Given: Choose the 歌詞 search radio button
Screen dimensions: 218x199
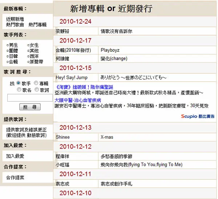Looking at the screenshot, I should [x=37, y=89].
